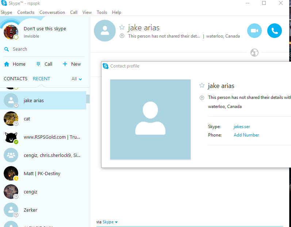Select the cengiz conversation
Viewport: 291px width, 227px height.
tap(43, 192)
